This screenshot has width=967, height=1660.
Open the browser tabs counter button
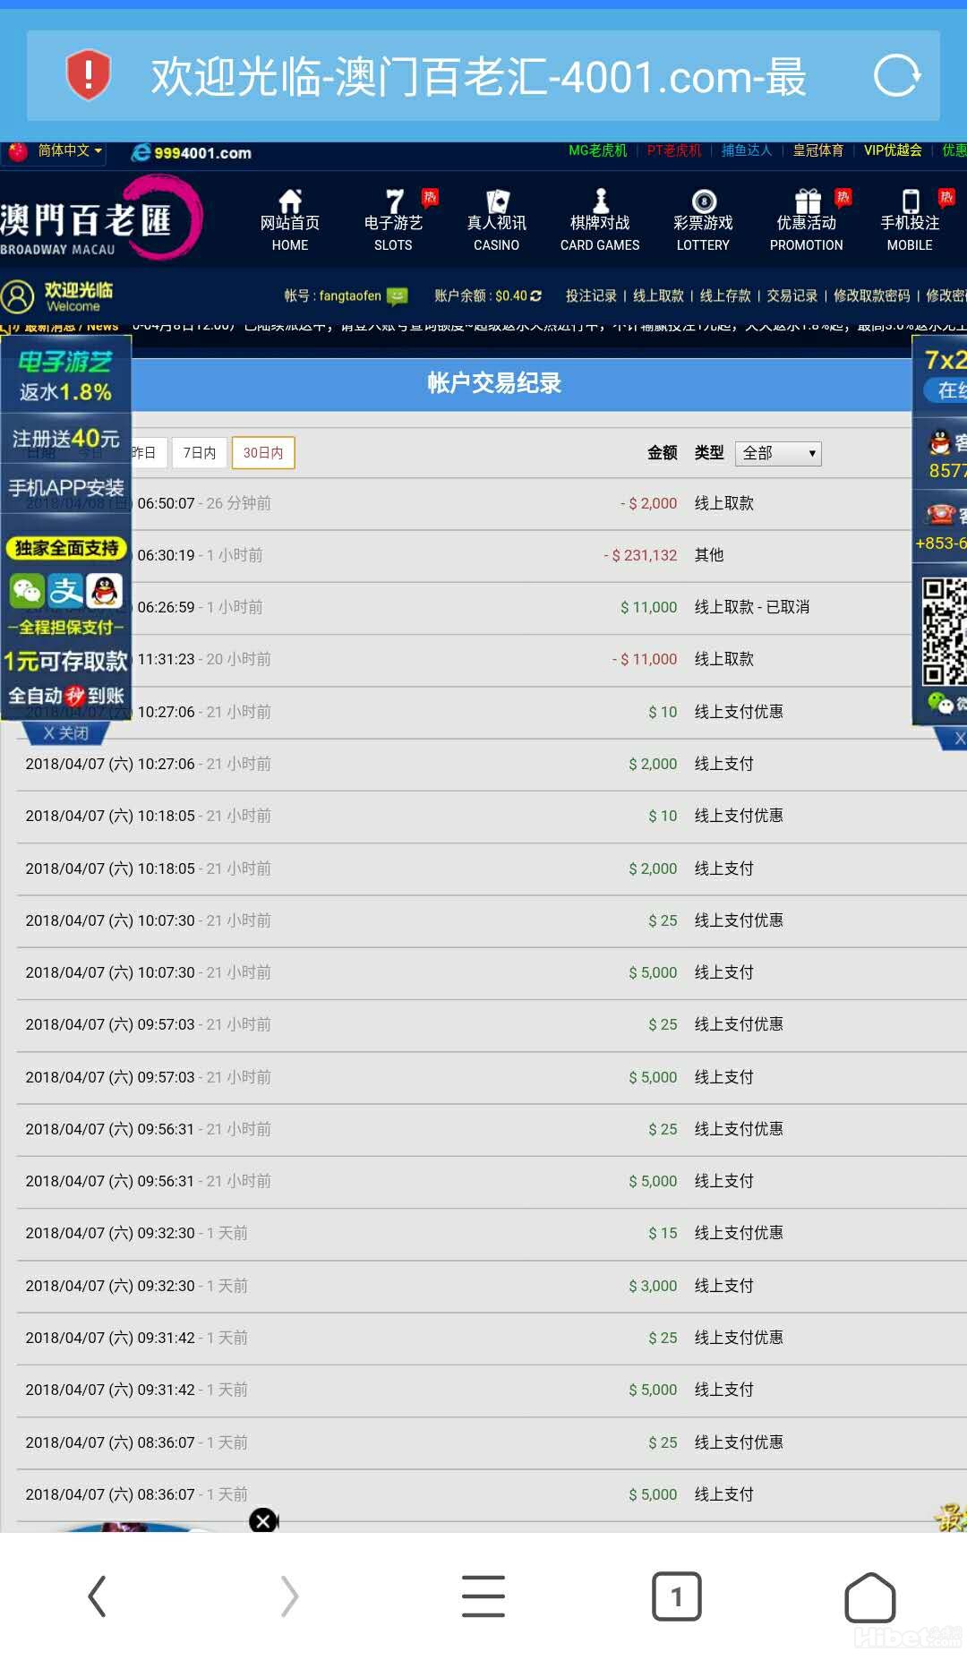coord(676,1596)
